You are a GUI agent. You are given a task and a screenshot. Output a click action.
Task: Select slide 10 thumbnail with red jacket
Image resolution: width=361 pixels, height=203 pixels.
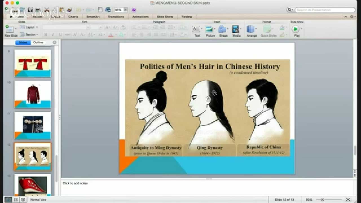click(32, 94)
